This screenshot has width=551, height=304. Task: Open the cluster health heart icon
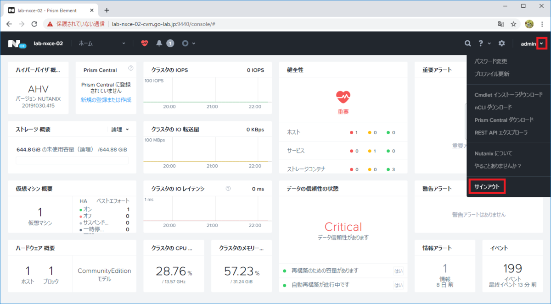[145, 43]
